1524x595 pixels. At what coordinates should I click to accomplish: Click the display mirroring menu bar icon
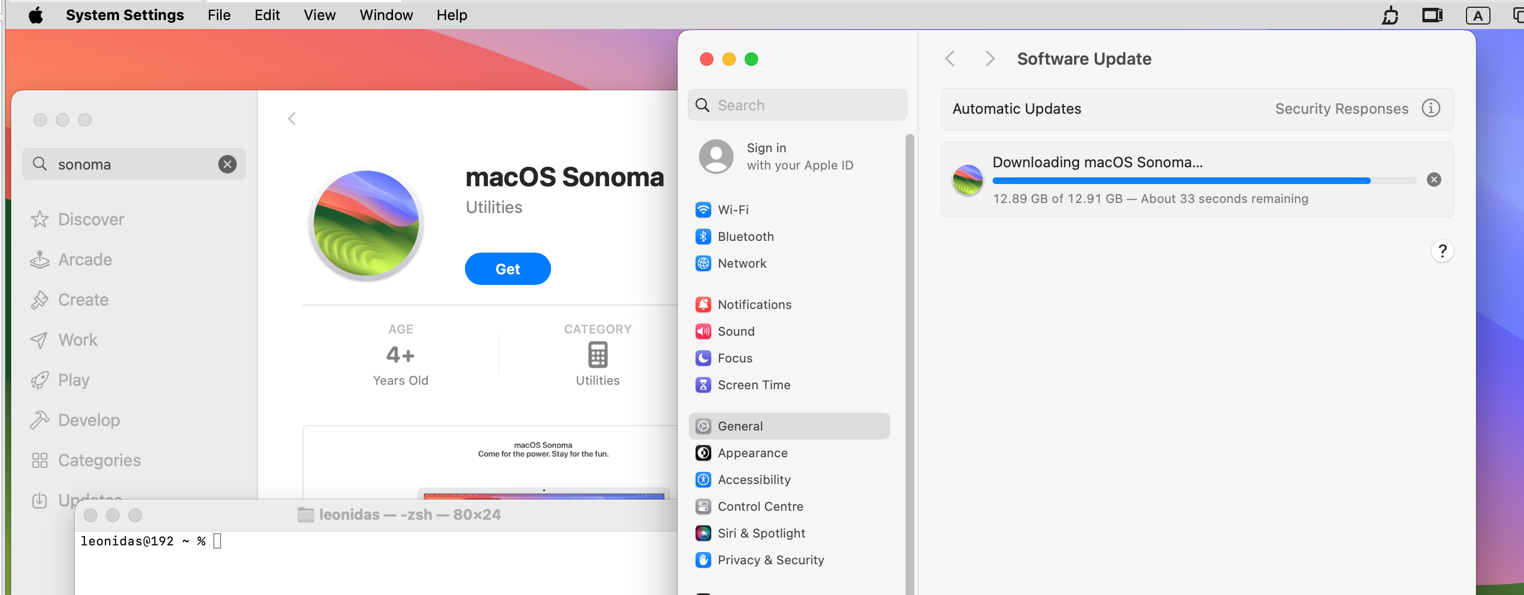(x=1432, y=16)
